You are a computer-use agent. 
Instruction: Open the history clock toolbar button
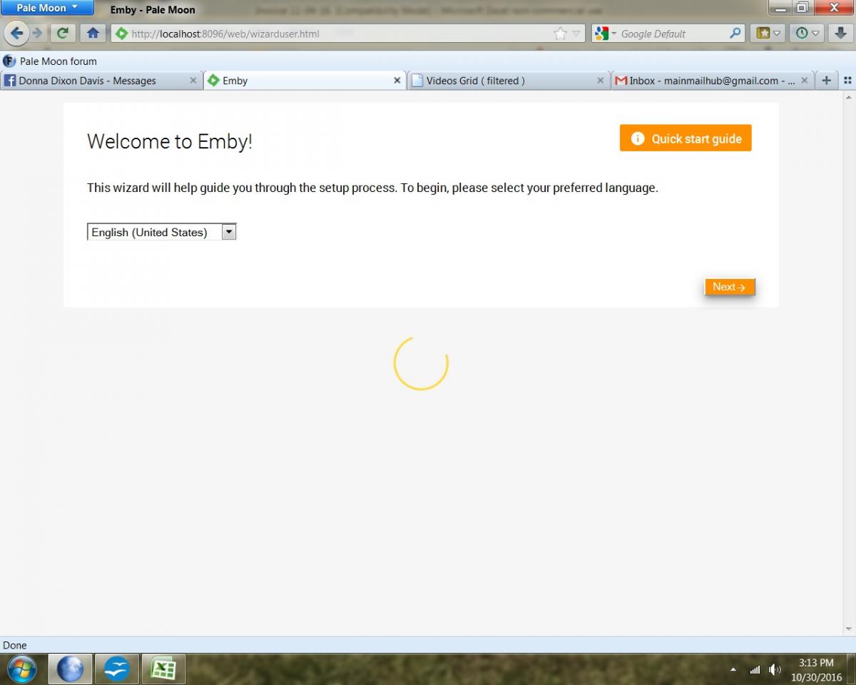click(x=807, y=33)
